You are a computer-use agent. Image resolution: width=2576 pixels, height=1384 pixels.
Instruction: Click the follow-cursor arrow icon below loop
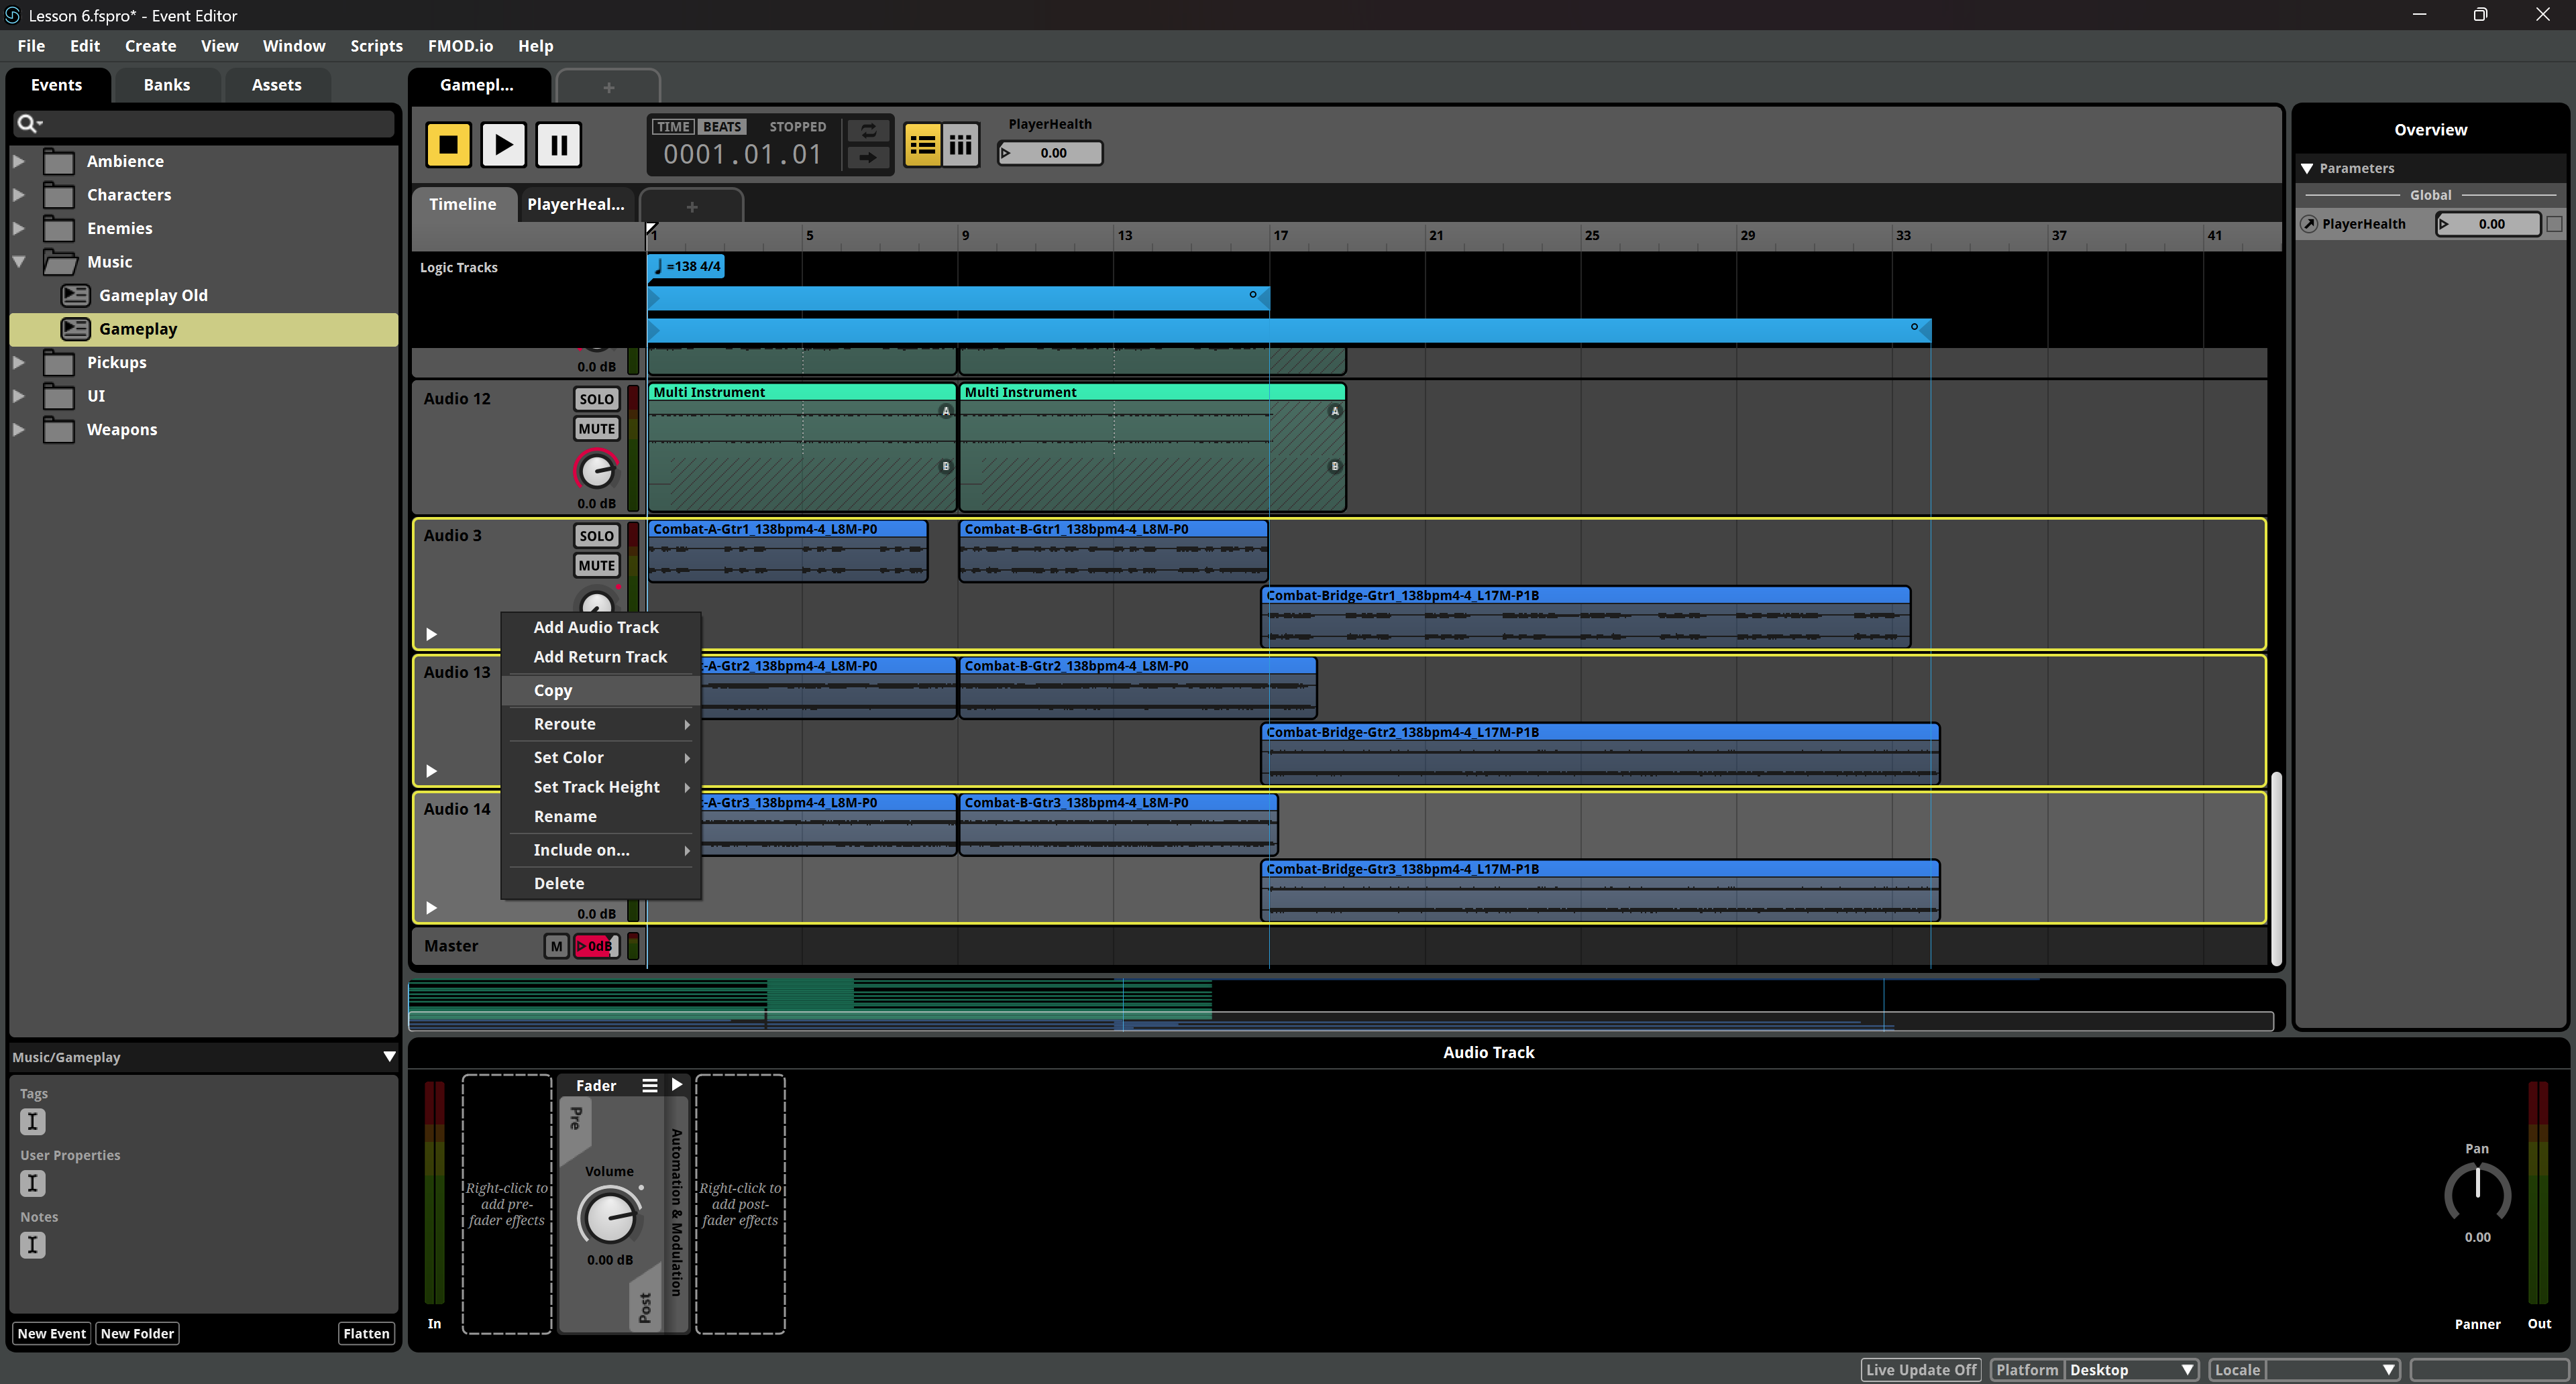(x=868, y=158)
